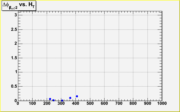Screen dimensions: 180x112
Task: Click the x-axis tick label 800
Action: [x=133, y=103]
